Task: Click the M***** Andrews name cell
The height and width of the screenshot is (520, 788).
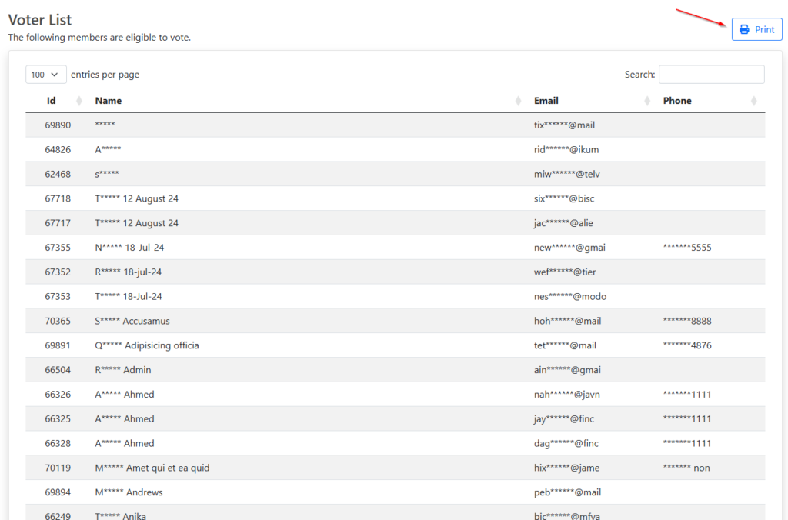Action: 129,492
